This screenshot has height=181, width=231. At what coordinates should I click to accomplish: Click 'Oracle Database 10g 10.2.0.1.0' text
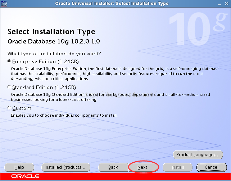(x=54, y=41)
